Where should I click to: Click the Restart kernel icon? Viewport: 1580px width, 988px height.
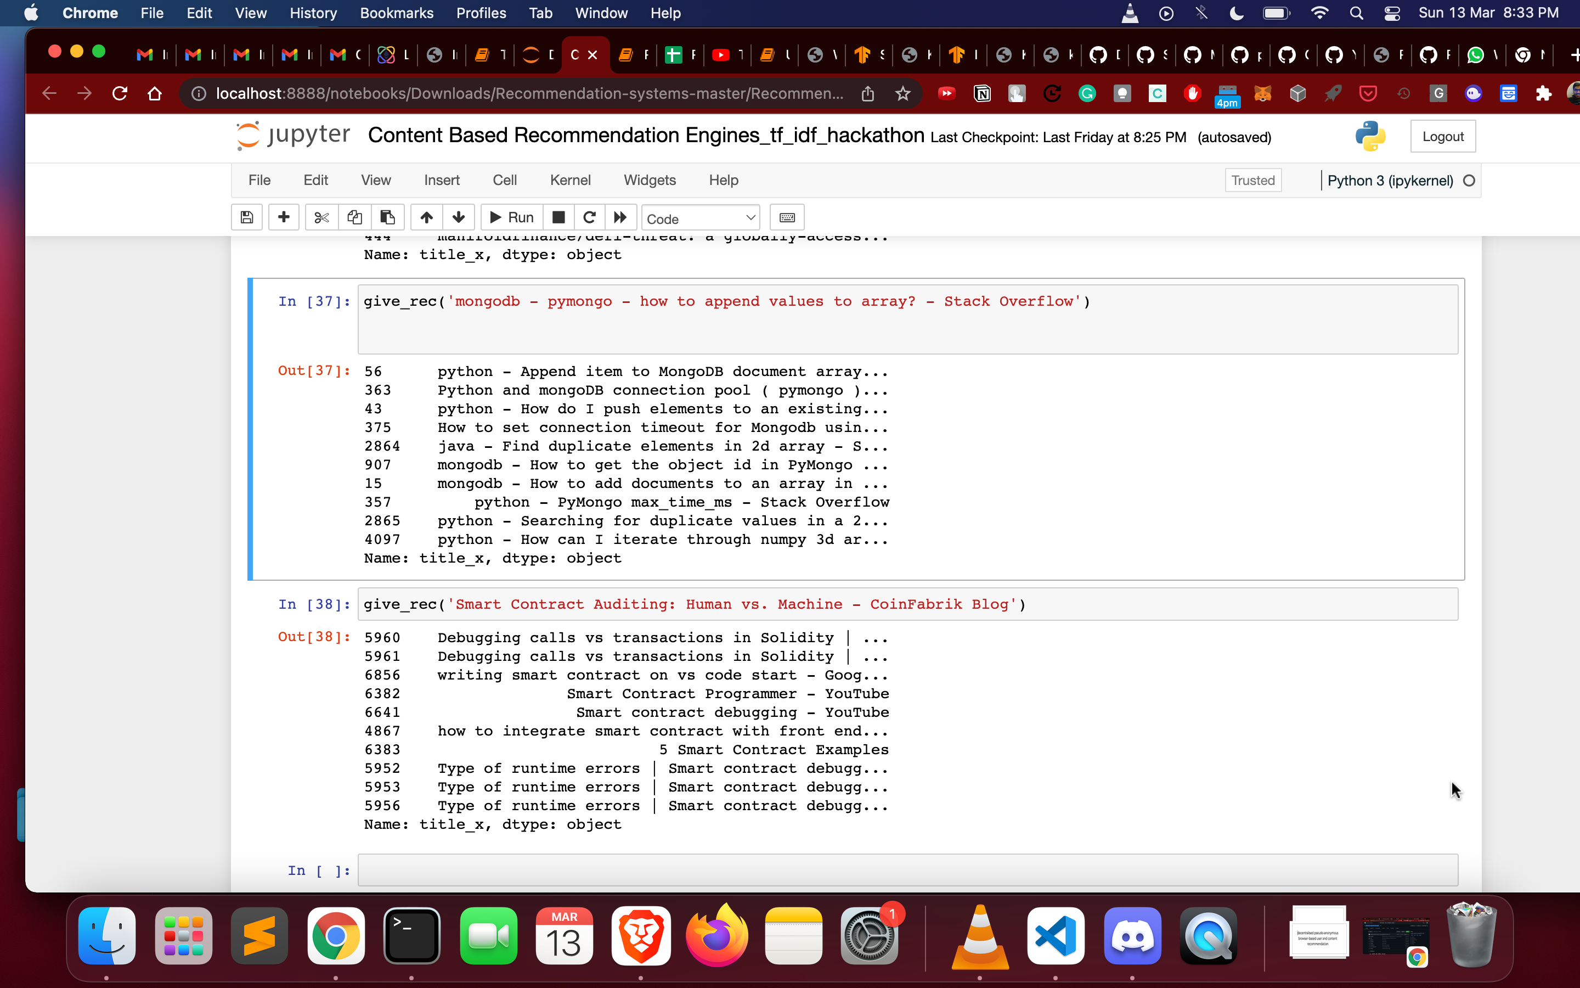[x=588, y=216]
